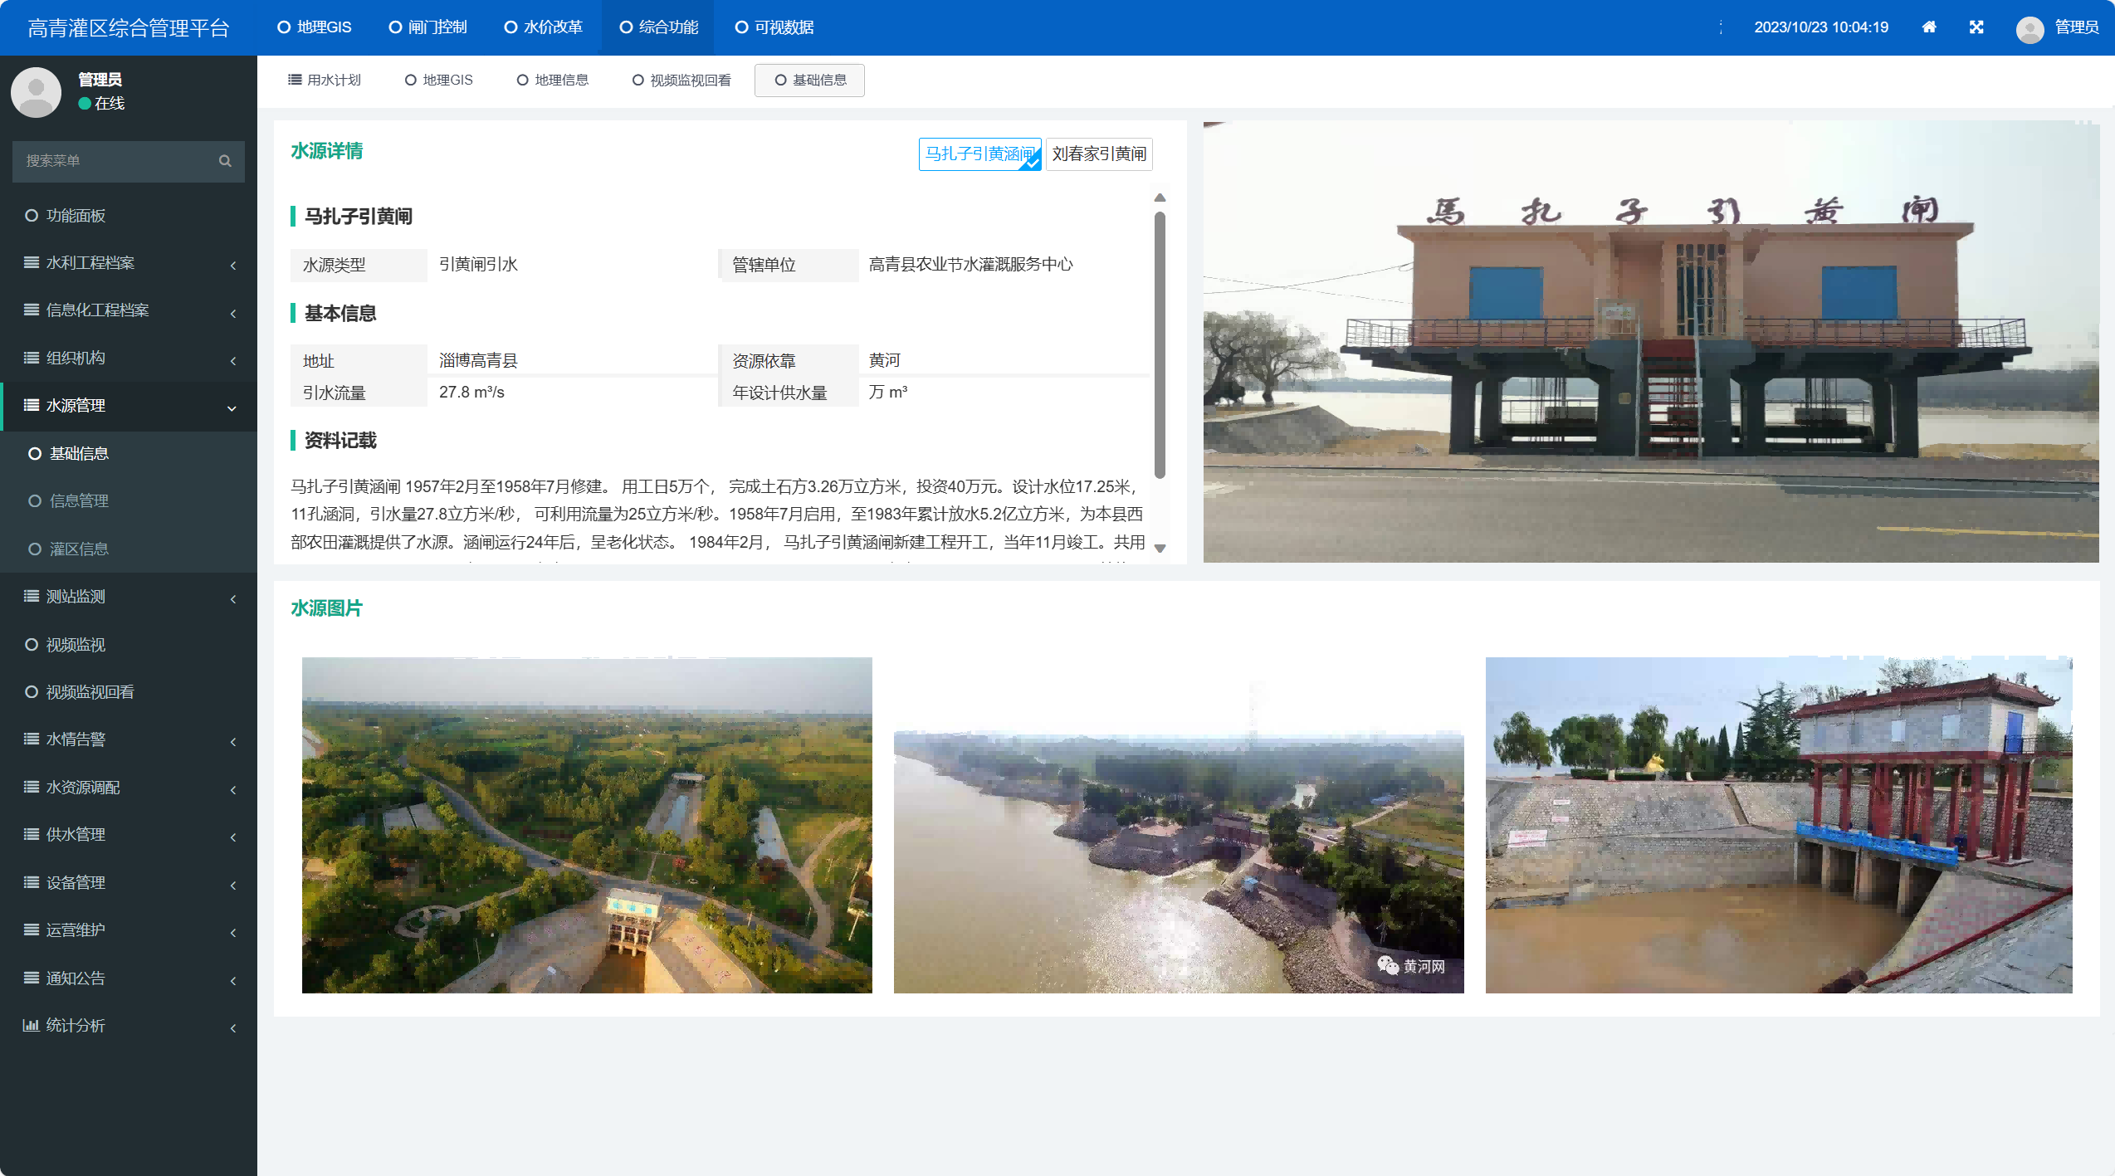Go to 功能面板 page
Image resolution: width=2115 pixels, height=1176 pixels.
[x=75, y=216]
